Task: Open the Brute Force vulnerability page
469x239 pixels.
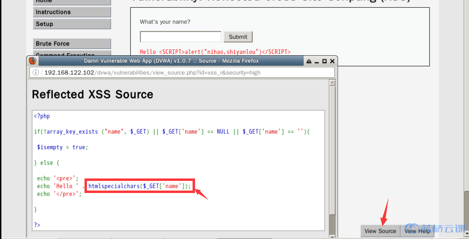Action: [x=72, y=44]
